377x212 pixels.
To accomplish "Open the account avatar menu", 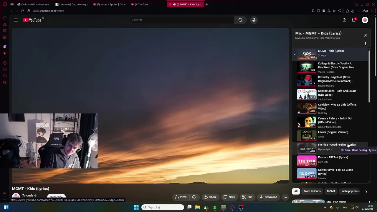I will pos(365,20).
